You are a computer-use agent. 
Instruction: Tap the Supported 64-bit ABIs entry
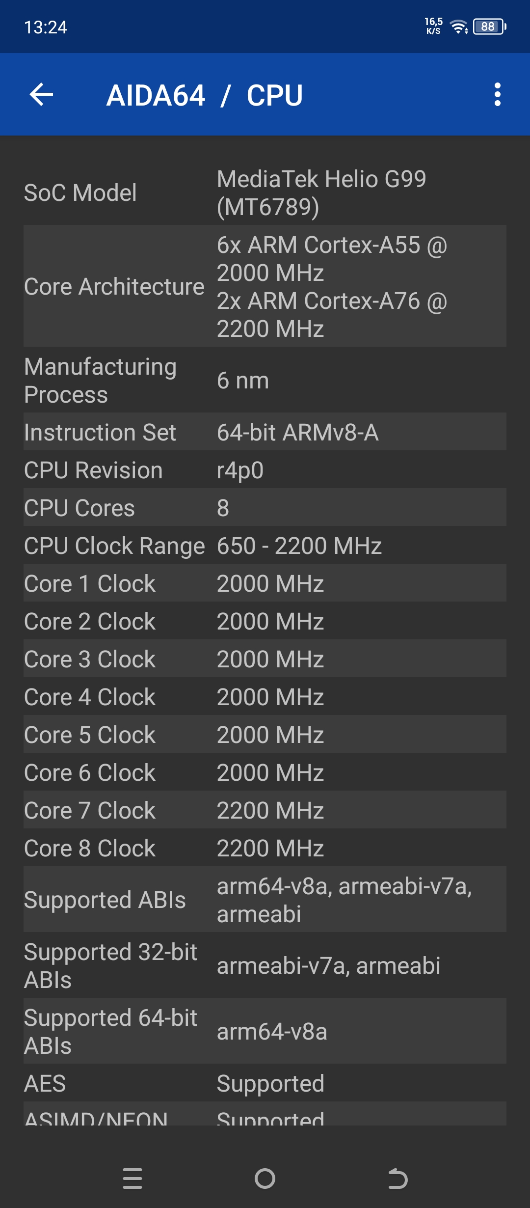265,1031
